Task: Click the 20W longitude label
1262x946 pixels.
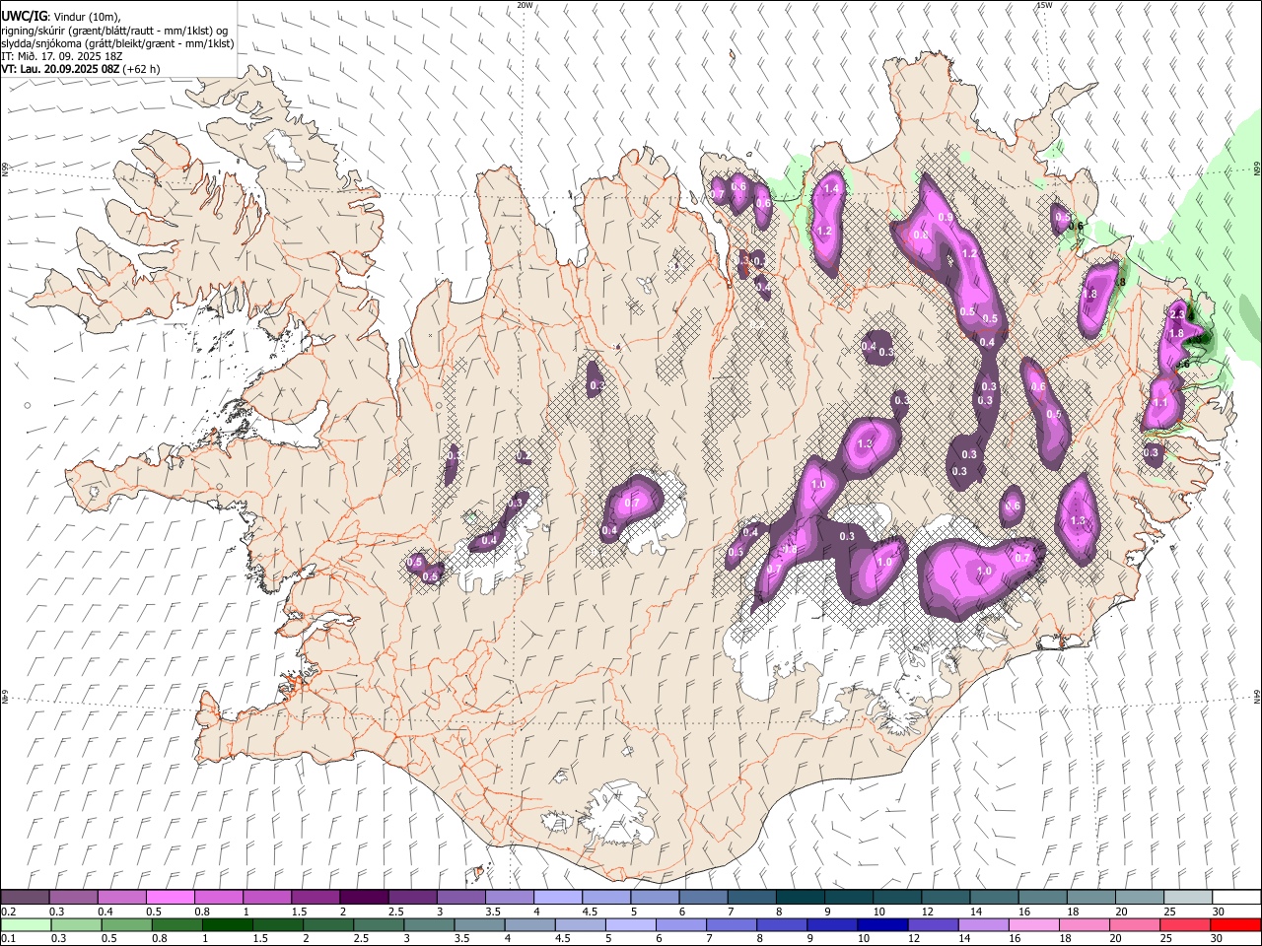Action: point(526,5)
